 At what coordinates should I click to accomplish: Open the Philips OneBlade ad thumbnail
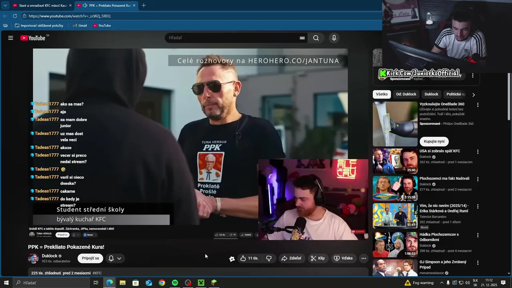click(x=395, y=124)
